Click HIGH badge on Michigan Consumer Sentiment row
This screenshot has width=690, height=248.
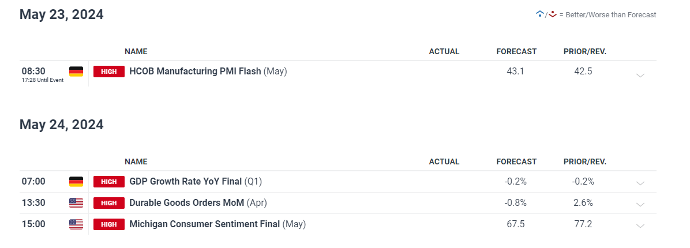109,224
